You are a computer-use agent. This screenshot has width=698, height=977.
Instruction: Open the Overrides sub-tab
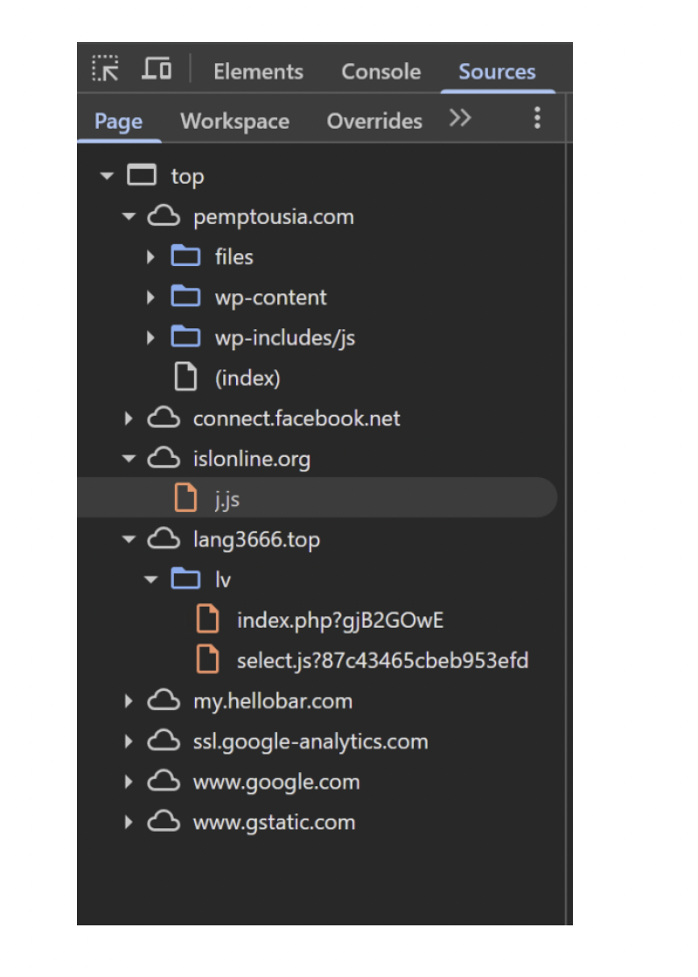pyautogui.click(x=374, y=122)
